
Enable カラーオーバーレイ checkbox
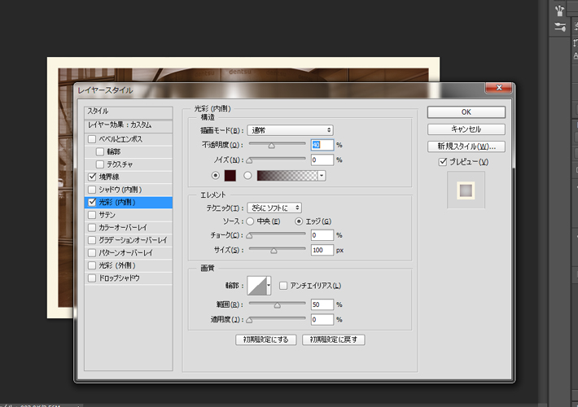pos(92,227)
